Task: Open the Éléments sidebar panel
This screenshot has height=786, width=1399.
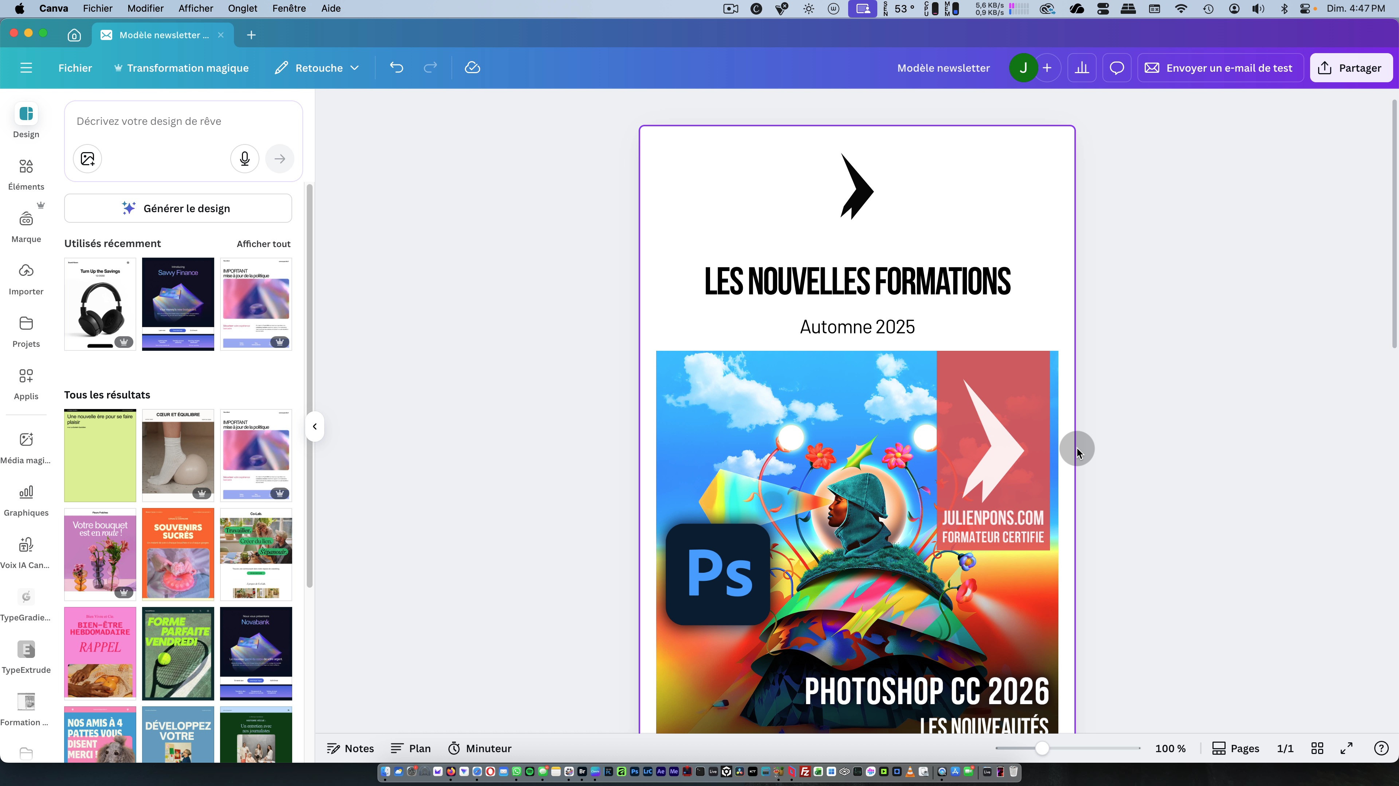Action: click(26, 174)
